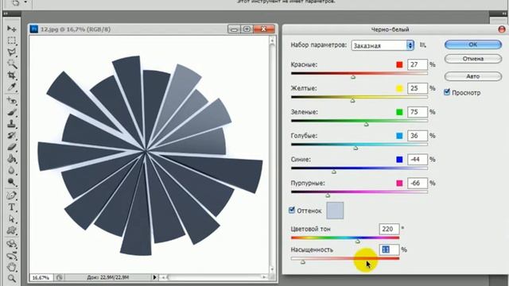509x286 pixels.
Task: Click the Синие slider handle
Action: tap(334, 172)
